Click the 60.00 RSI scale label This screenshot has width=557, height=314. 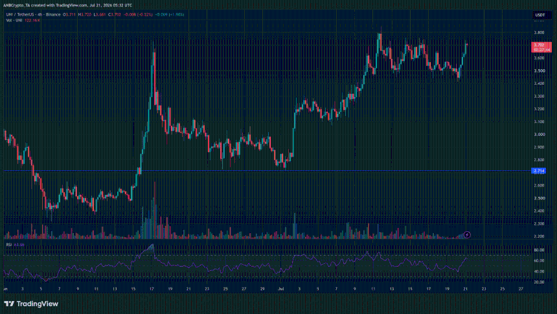click(540, 261)
